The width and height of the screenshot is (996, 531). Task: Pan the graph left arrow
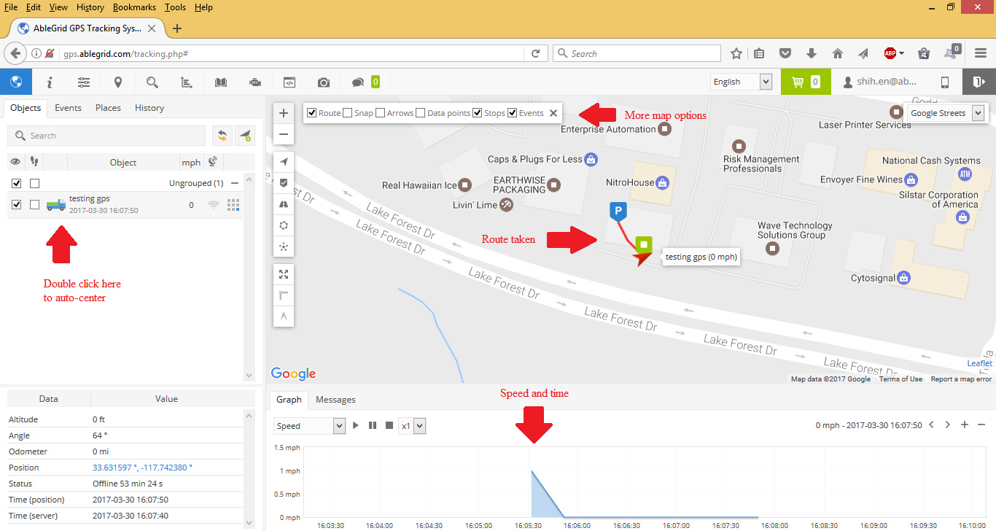point(931,425)
